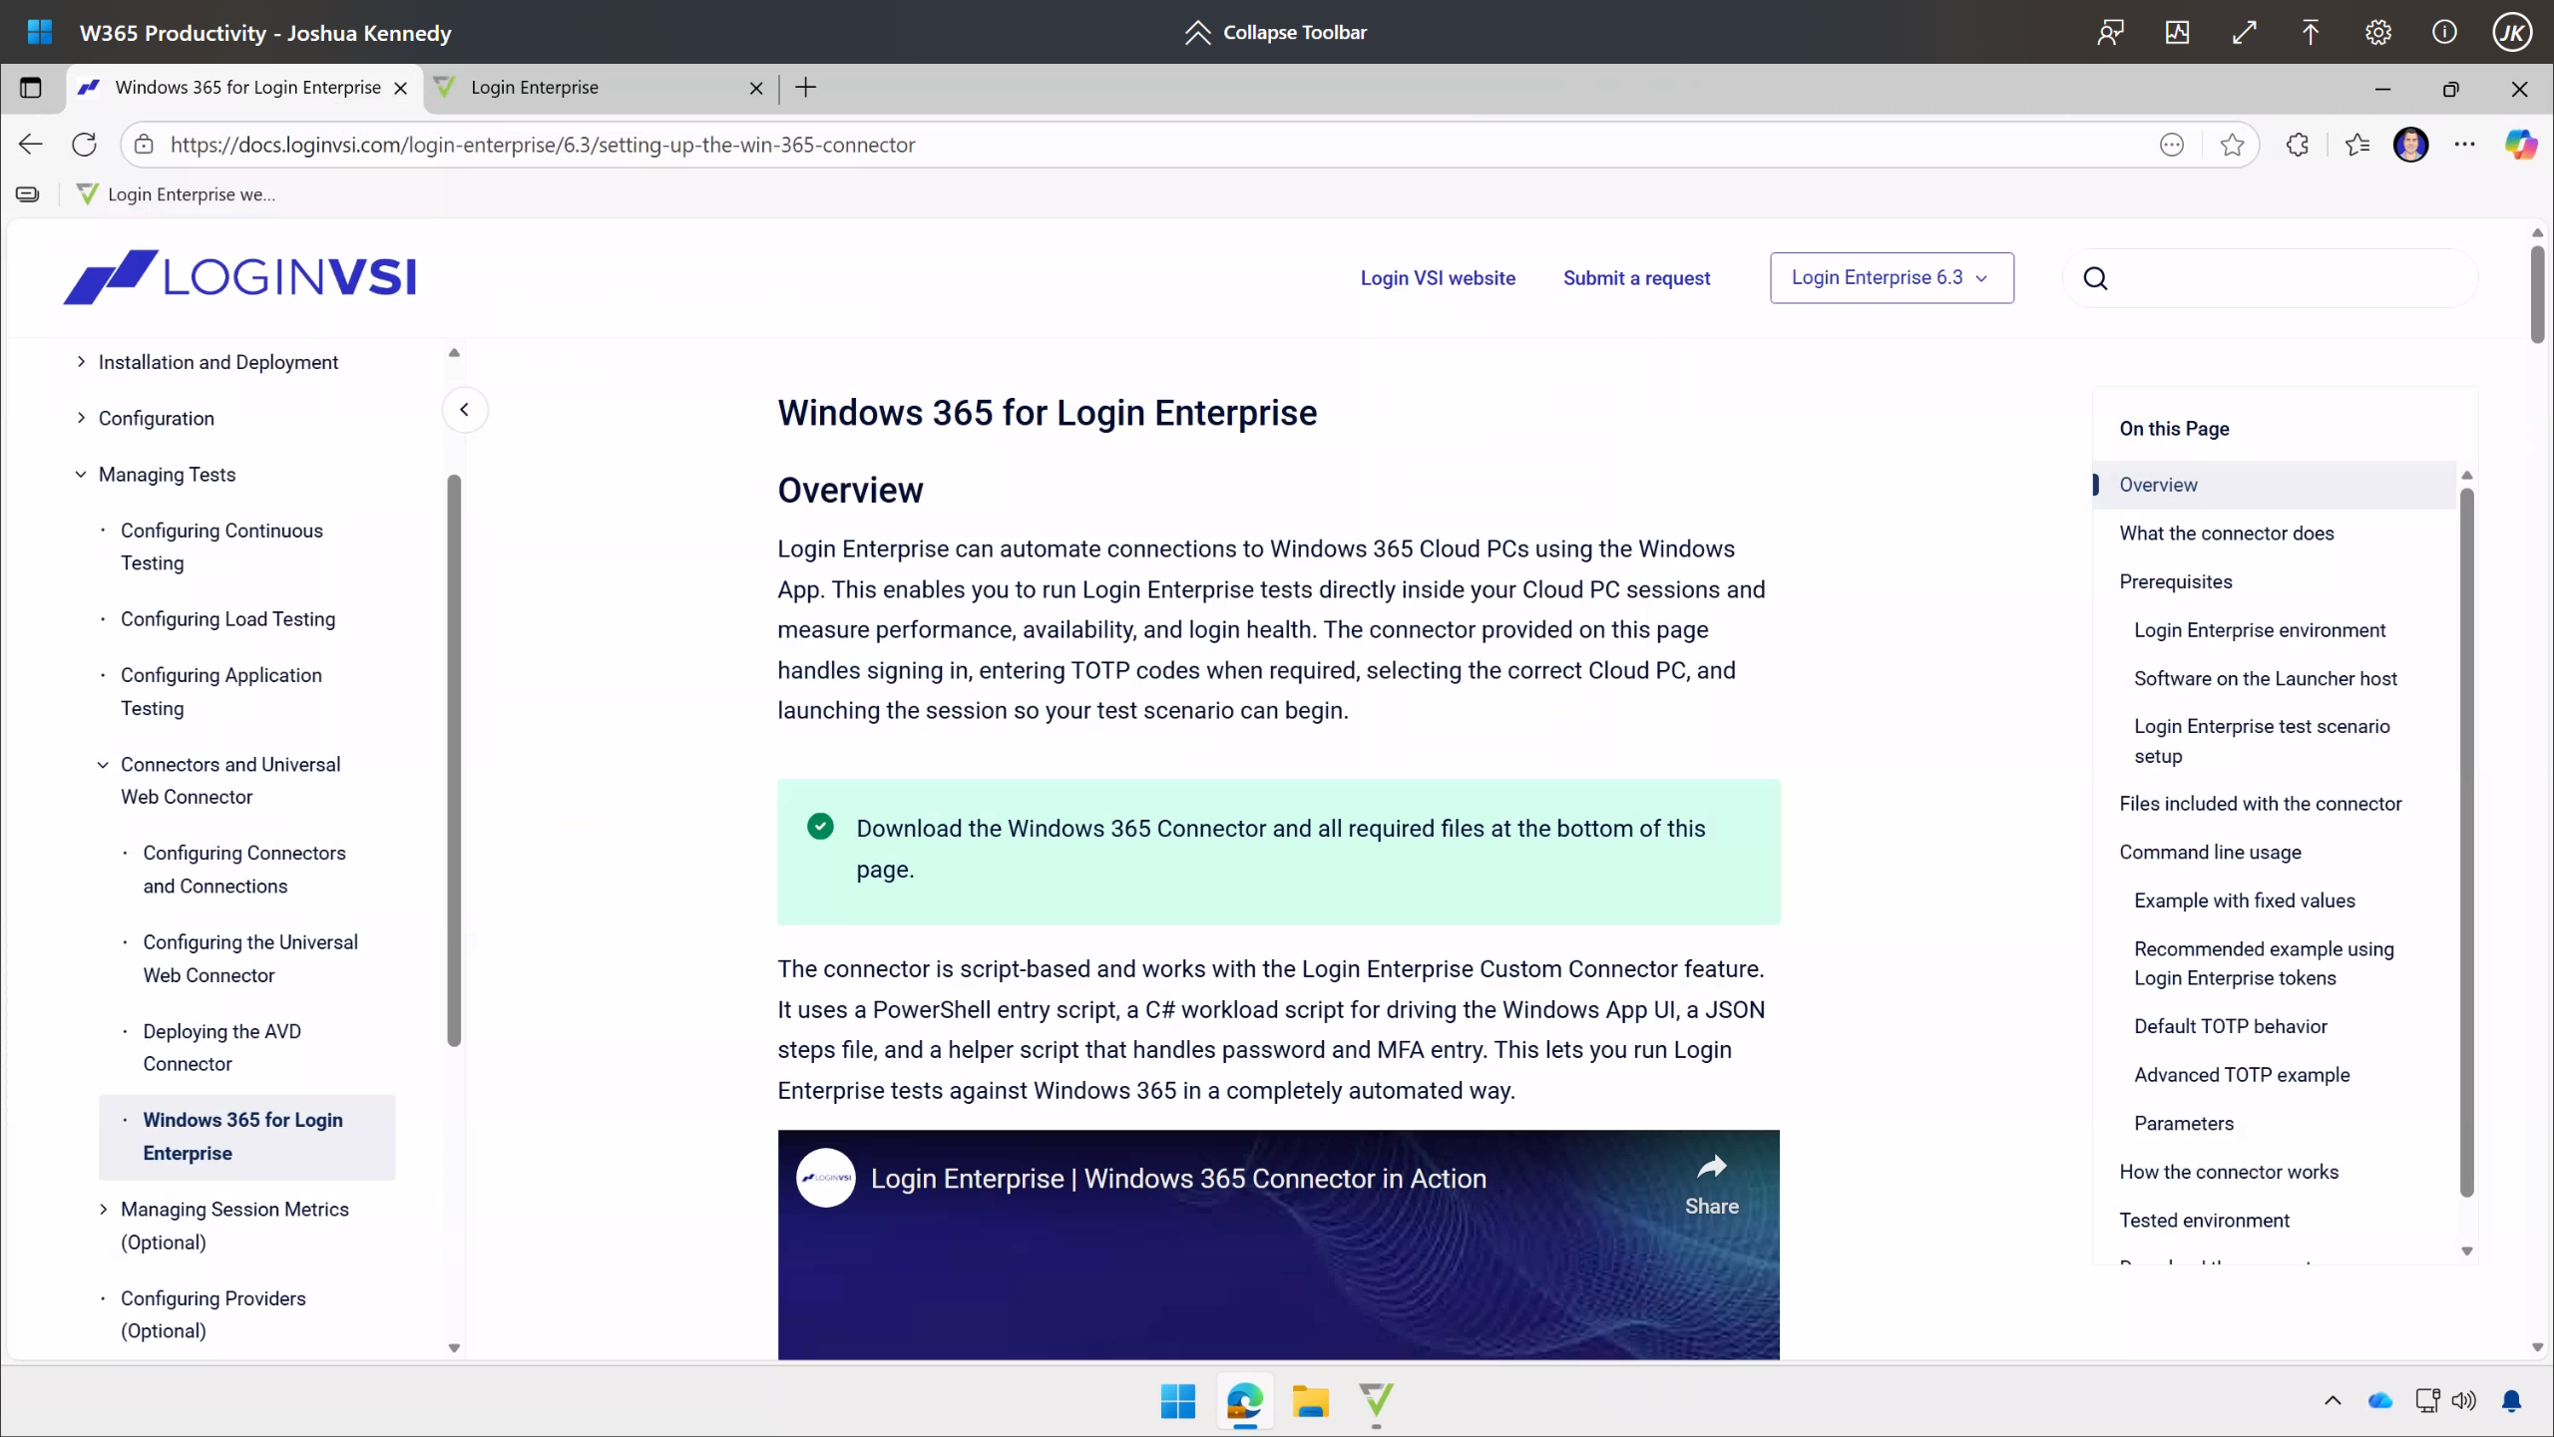Jump to Prerequisites in On this Page
The image size is (2554, 1437).
coord(2175,581)
